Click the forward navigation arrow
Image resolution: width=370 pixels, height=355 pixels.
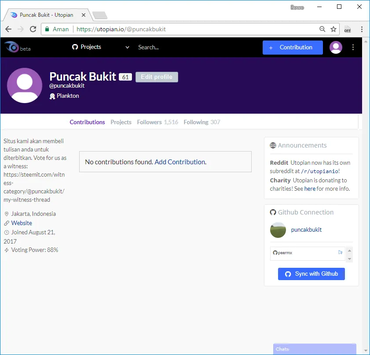click(21, 29)
